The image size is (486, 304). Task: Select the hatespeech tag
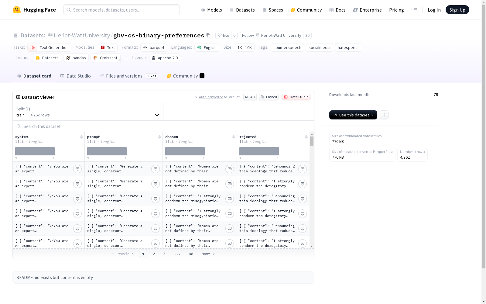click(349, 47)
